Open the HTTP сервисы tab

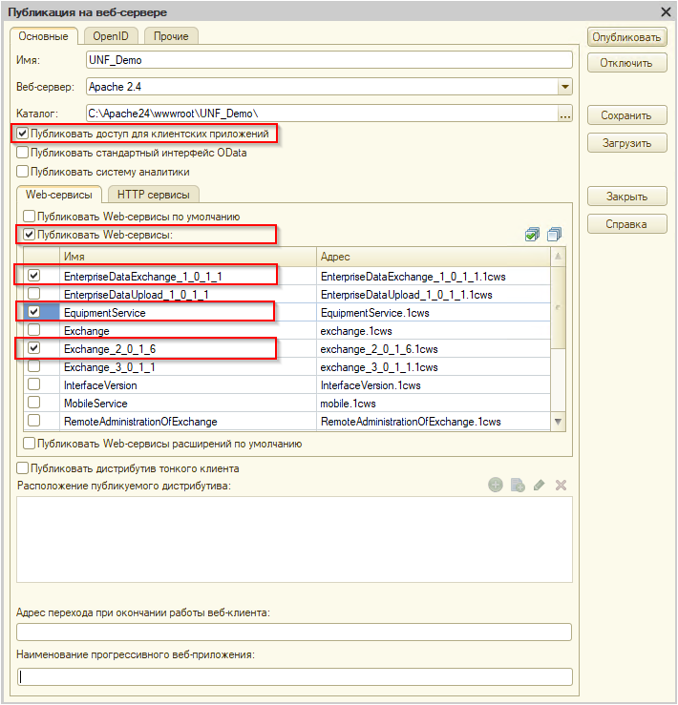[x=153, y=195]
